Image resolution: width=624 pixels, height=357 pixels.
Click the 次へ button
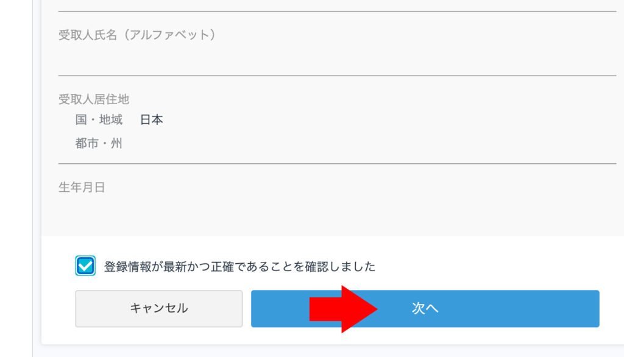pos(425,308)
